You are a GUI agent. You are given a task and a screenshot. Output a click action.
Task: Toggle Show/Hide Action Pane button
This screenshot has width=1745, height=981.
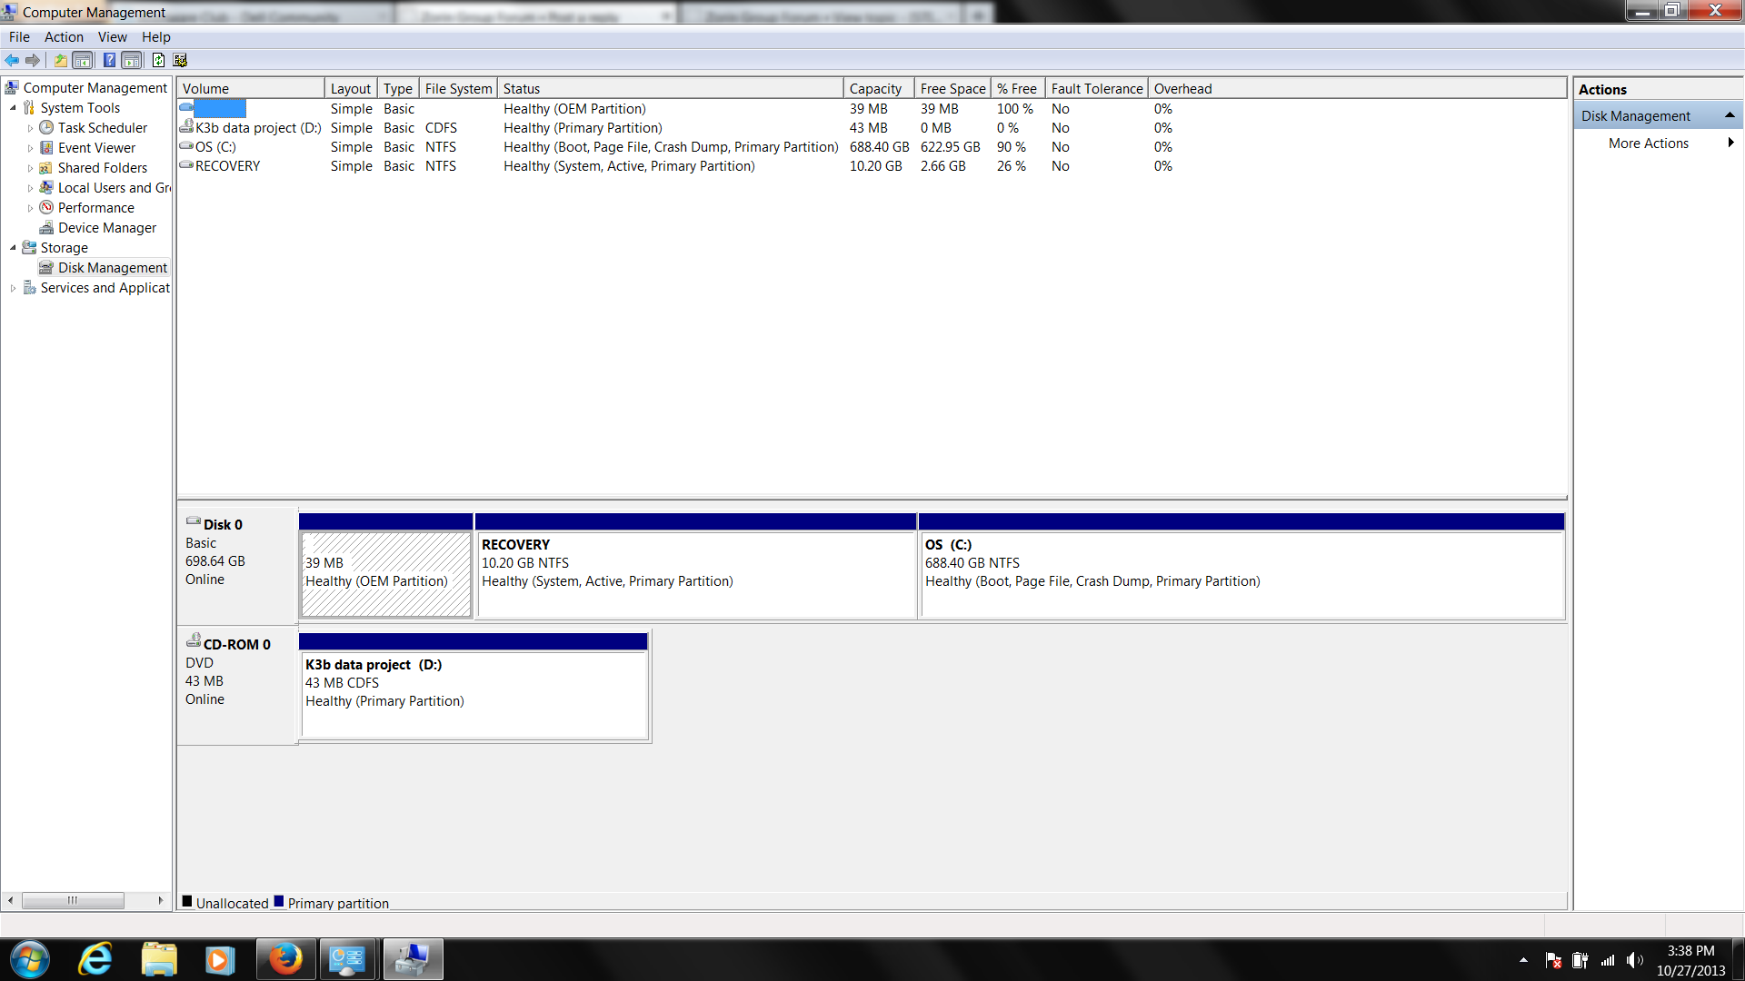[132, 60]
